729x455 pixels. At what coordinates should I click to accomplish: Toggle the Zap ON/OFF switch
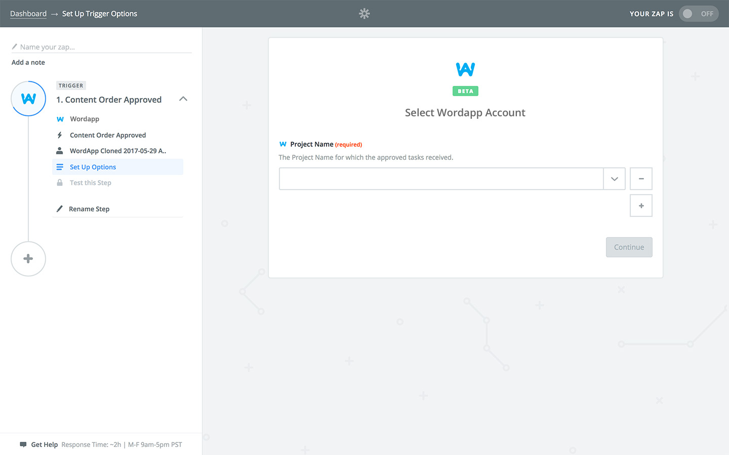[699, 14]
